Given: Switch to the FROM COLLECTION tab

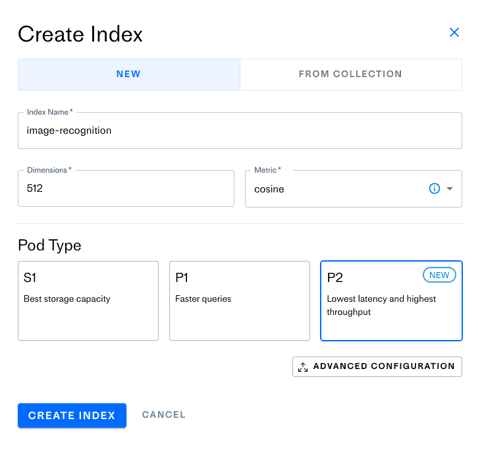Looking at the screenshot, I should click(350, 74).
